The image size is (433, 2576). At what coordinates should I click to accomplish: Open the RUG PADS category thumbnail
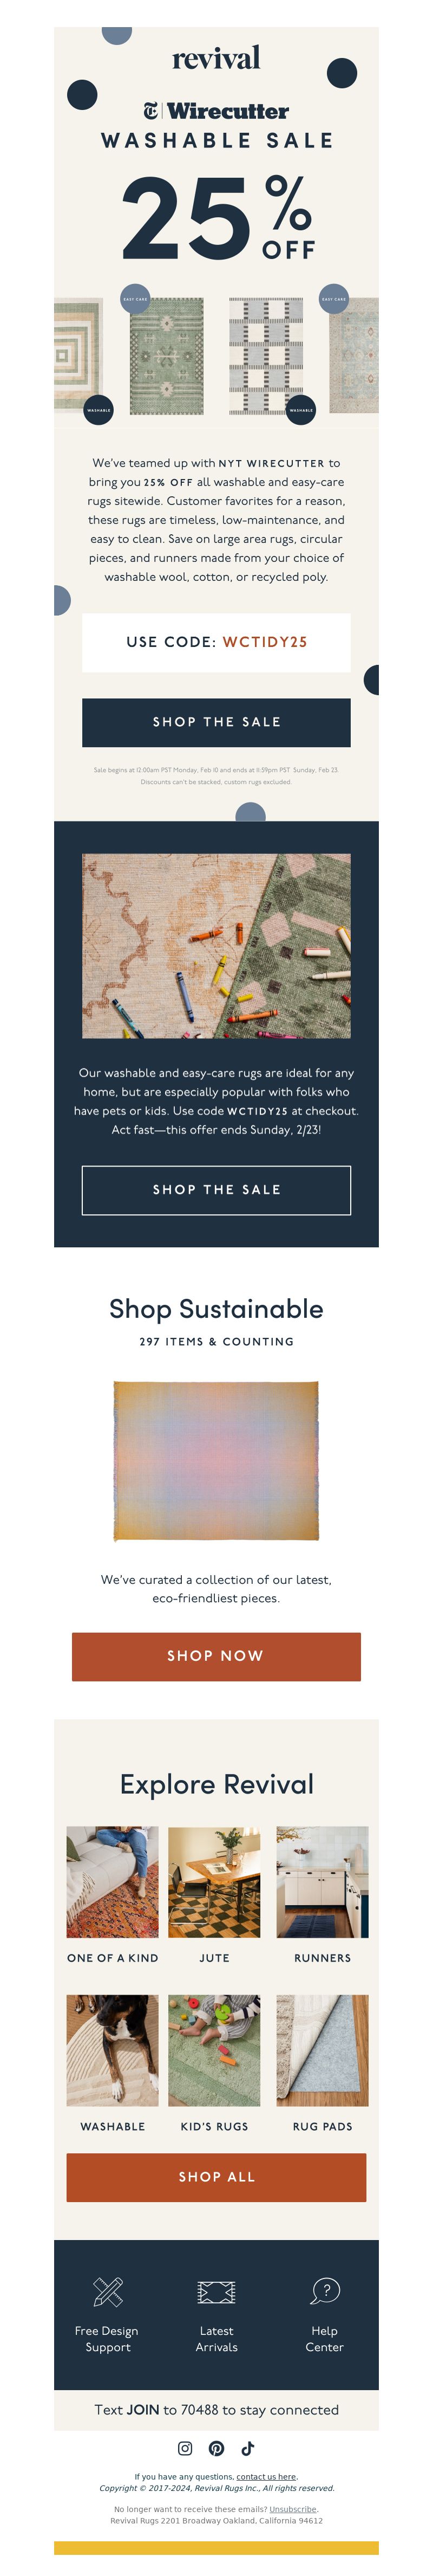click(322, 2050)
